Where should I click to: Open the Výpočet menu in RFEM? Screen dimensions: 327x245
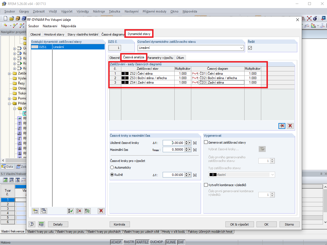67,11
